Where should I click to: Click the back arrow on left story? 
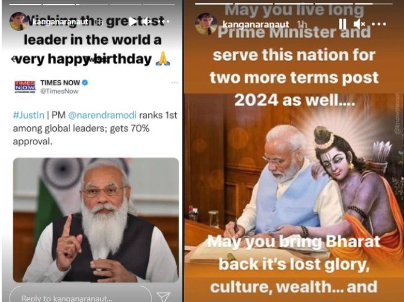[13, 60]
